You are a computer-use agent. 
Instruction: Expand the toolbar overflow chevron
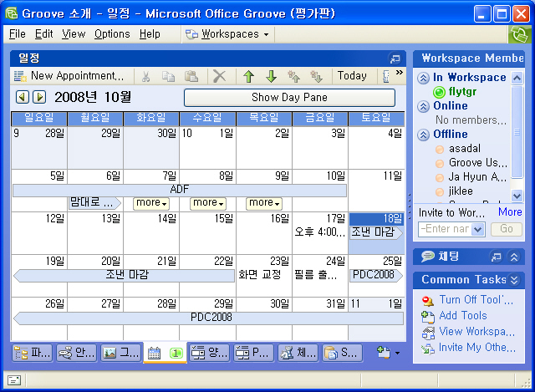pyautogui.click(x=400, y=73)
